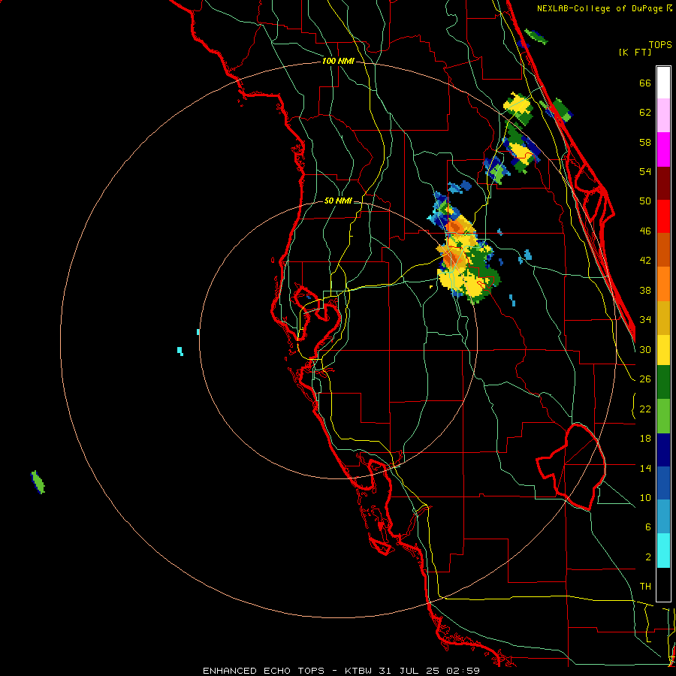The width and height of the screenshot is (676, 676).
Task: Click the white swatch in the tops color bar
Action: tap(663, 83)
